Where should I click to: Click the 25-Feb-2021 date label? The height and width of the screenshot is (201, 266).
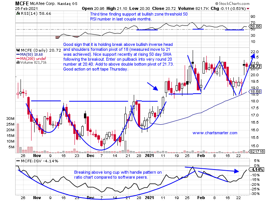click(x=26, y=8)
